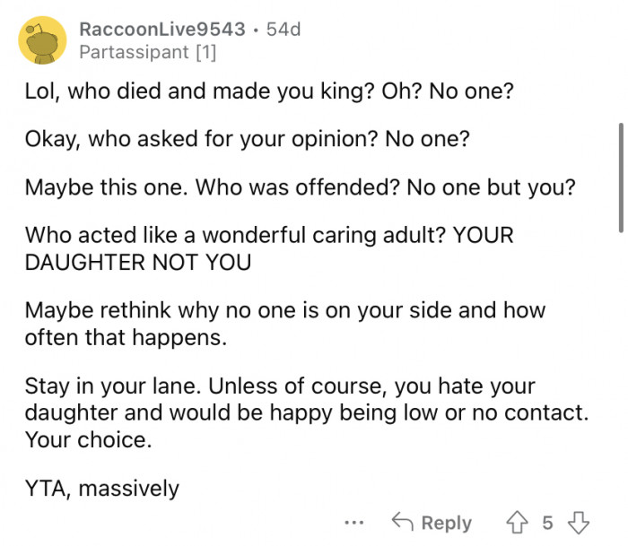Click the 'who died and made you king' line
Screen dimensions: 628x546
[x=269, y=91]
